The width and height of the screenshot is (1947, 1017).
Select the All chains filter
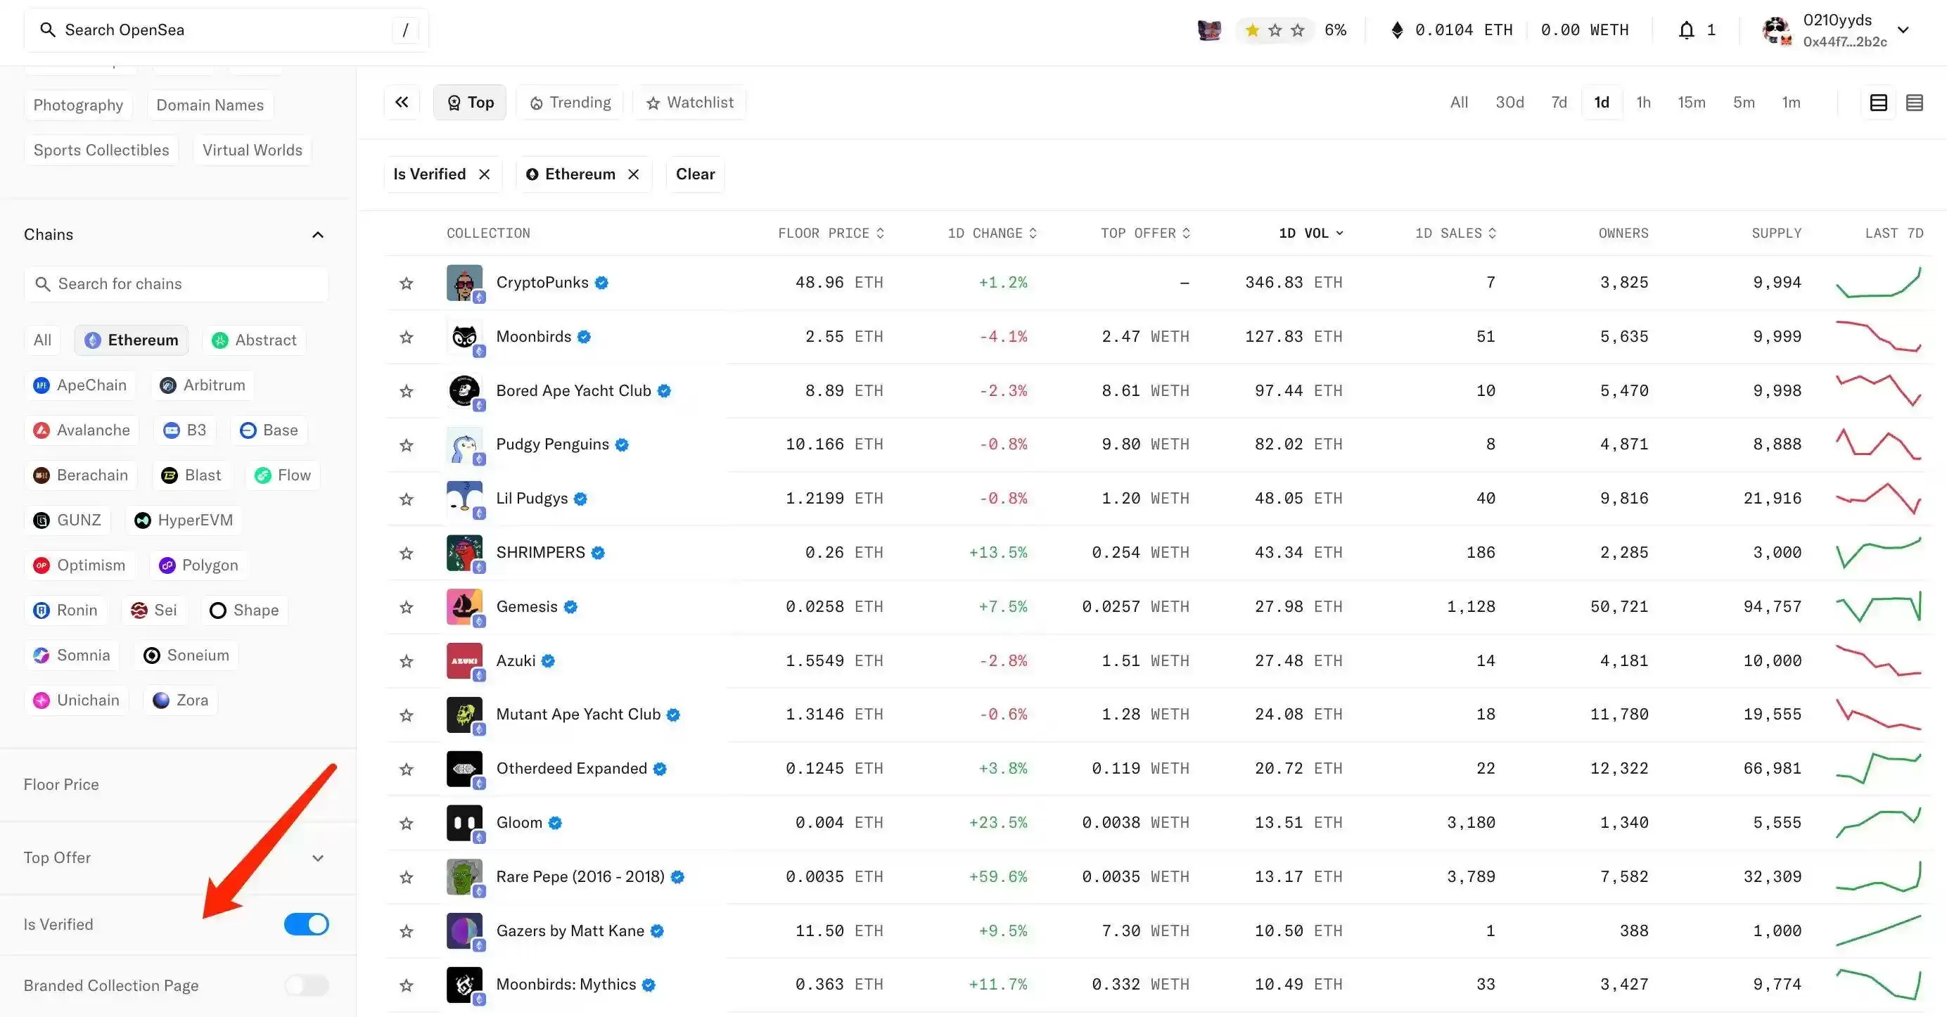(x=42, y=340)
